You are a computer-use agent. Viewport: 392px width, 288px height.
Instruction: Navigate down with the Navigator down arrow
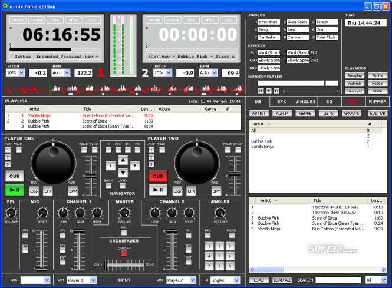123,173
